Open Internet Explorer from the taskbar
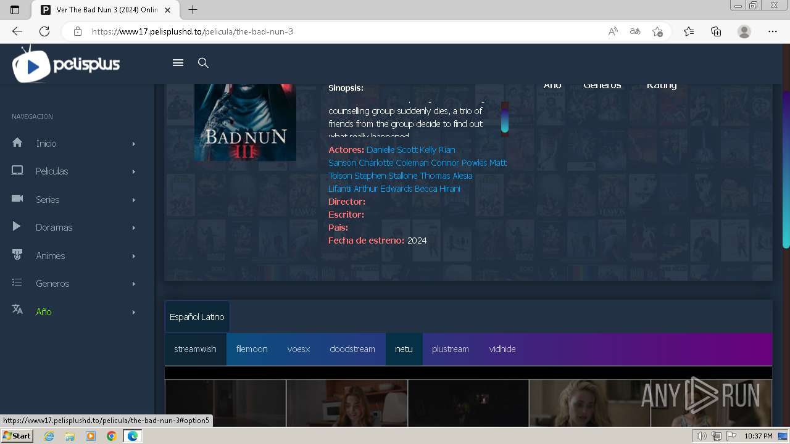 pyautogui.click(x=49, y=436)
